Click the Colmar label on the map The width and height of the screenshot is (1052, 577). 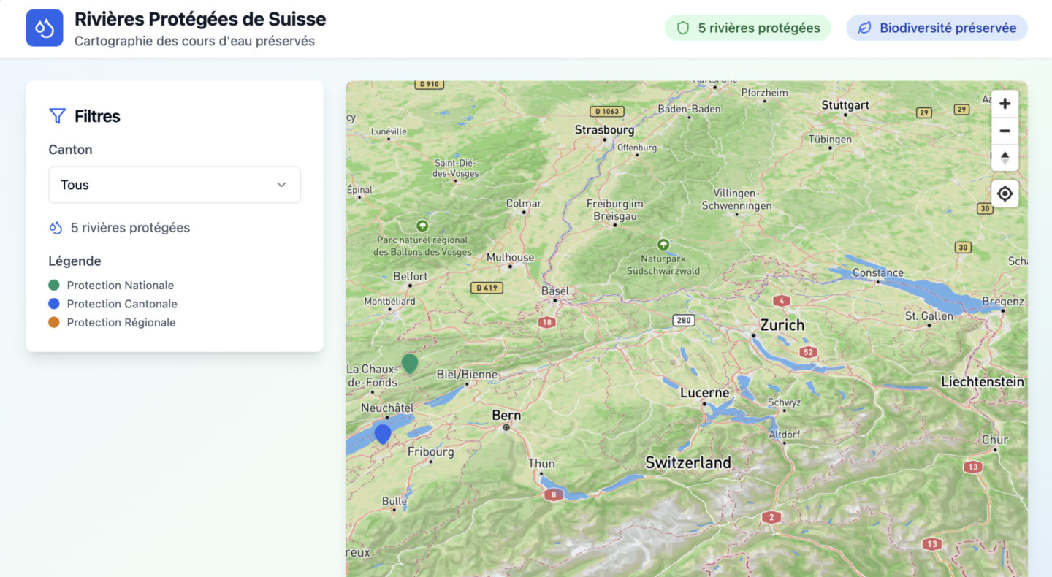524,203
